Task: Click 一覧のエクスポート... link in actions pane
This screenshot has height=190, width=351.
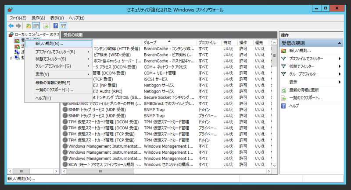Action: point(305,98)
